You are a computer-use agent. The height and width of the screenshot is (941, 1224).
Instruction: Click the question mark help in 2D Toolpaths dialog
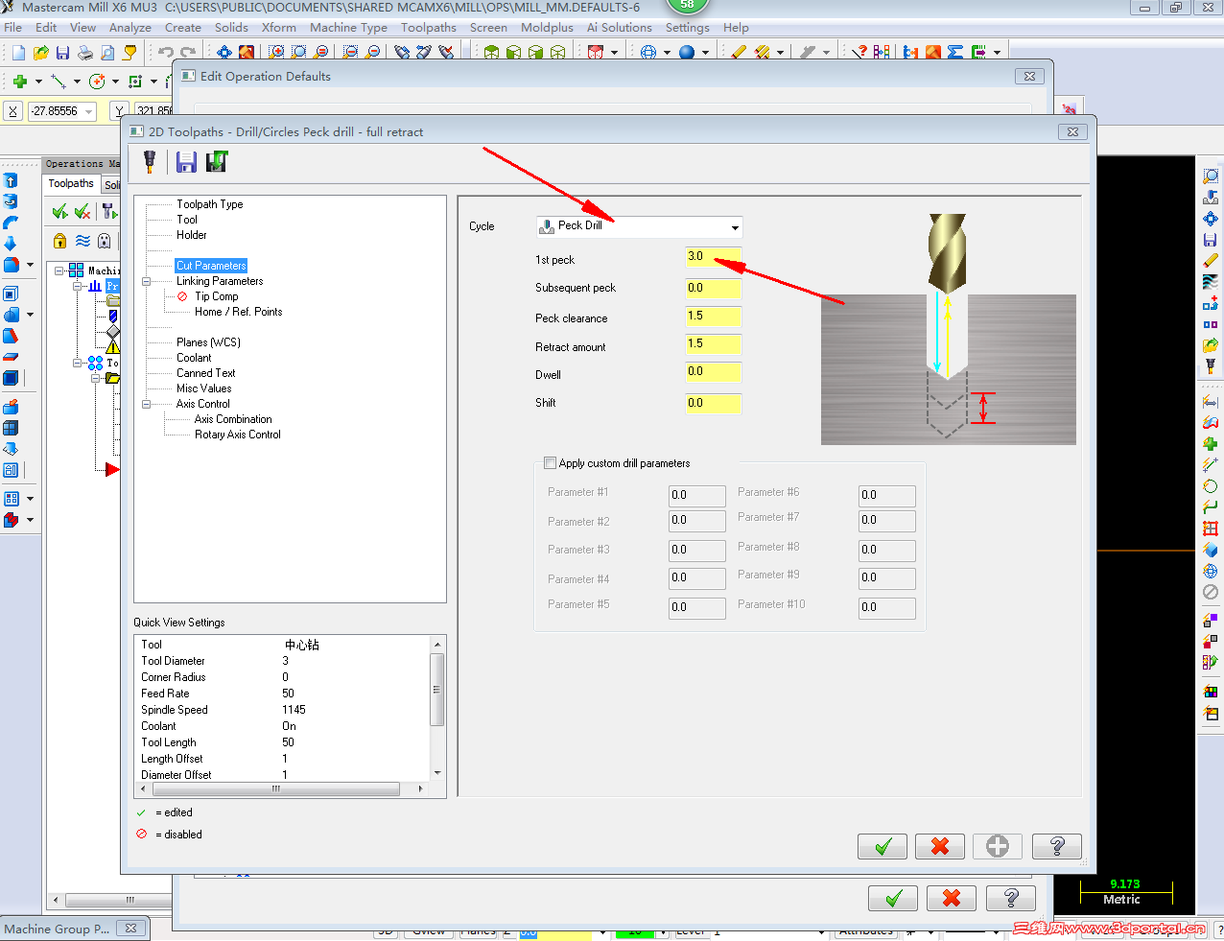1057,846
